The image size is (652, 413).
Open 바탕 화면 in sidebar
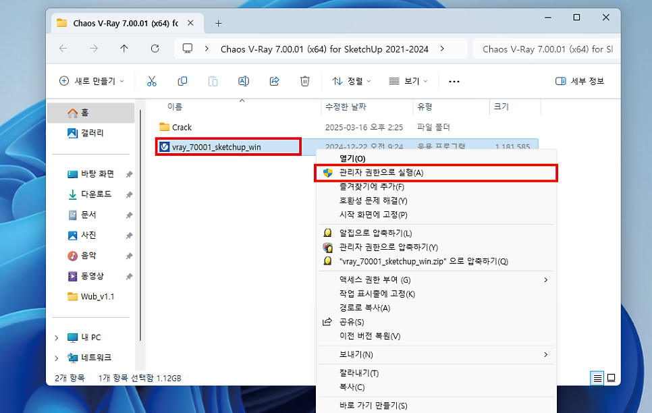[x=91, y=174]
